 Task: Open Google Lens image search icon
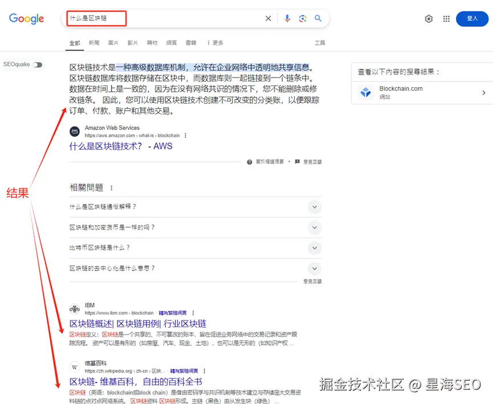[x=303, y=19]
